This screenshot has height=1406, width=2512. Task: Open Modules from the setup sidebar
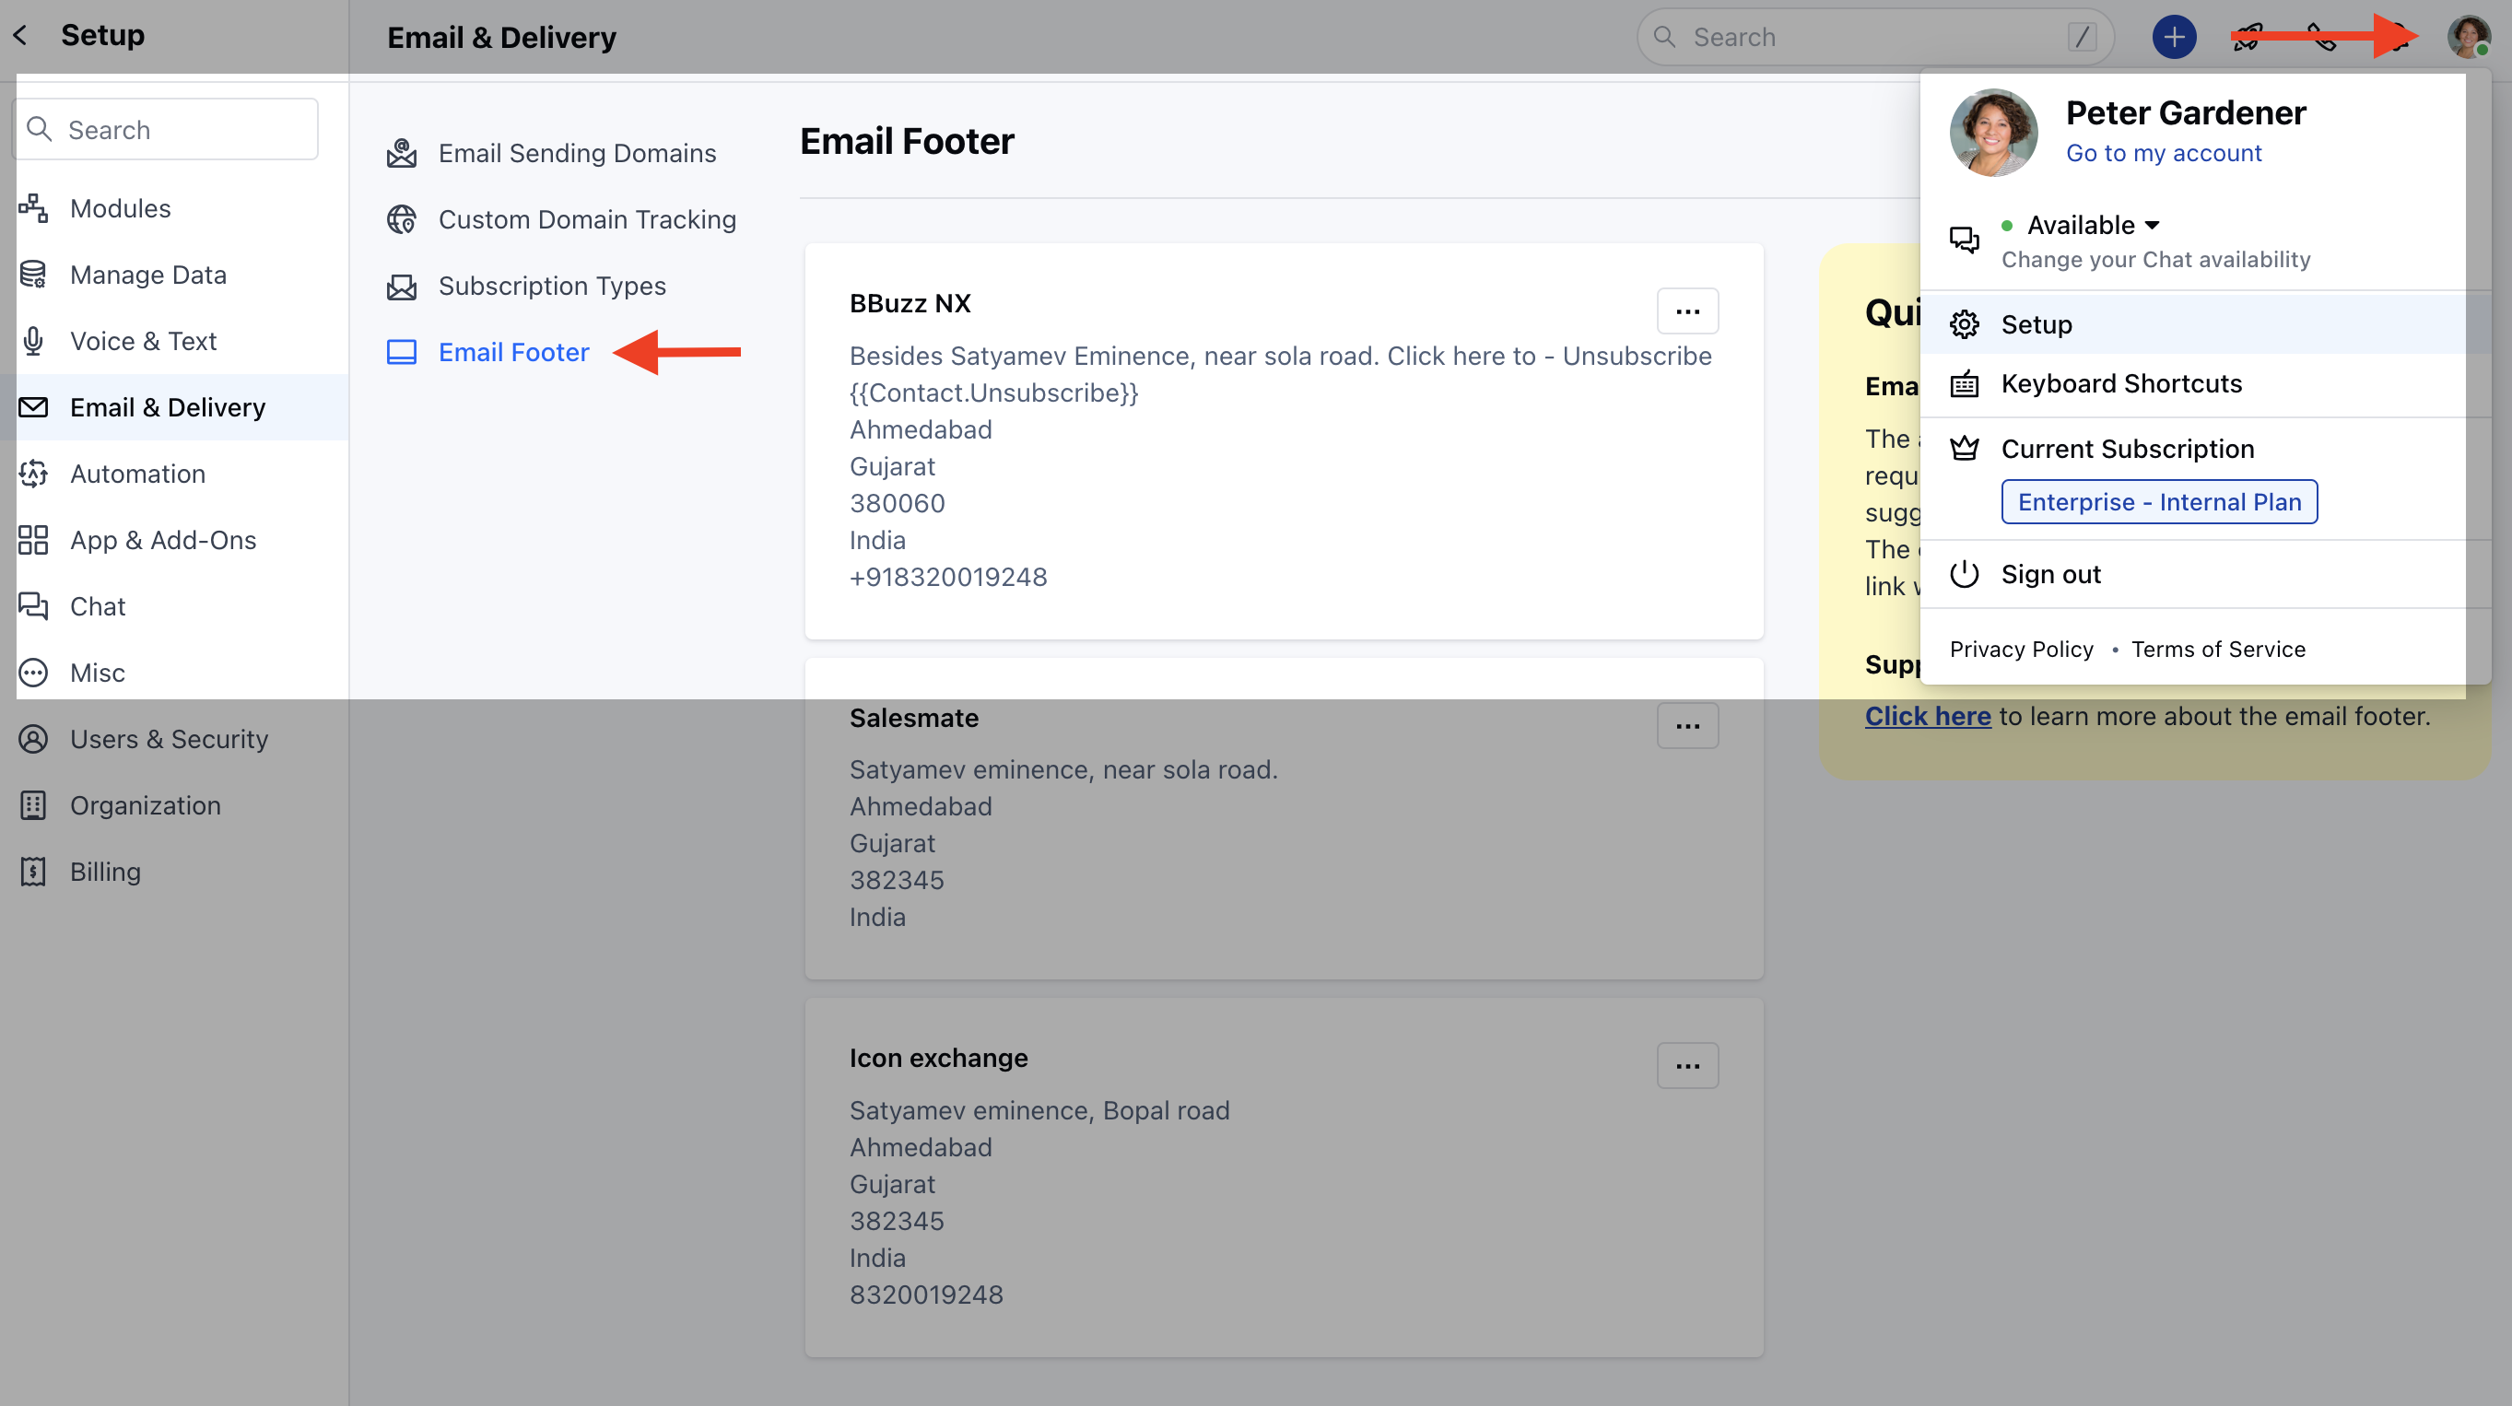[120, 207]
